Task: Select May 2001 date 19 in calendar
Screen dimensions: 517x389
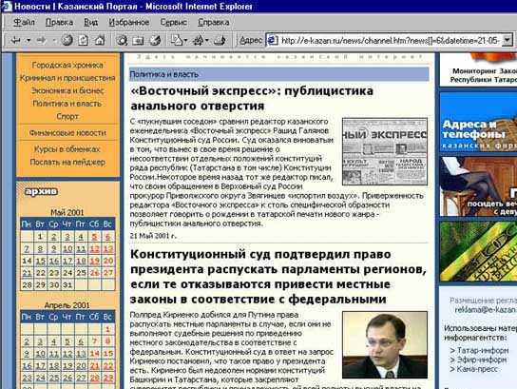Action: point(94,261)
